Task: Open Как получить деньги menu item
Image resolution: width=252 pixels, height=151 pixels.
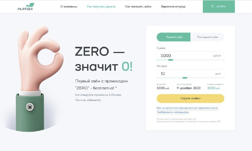Action: click(101, 7)
